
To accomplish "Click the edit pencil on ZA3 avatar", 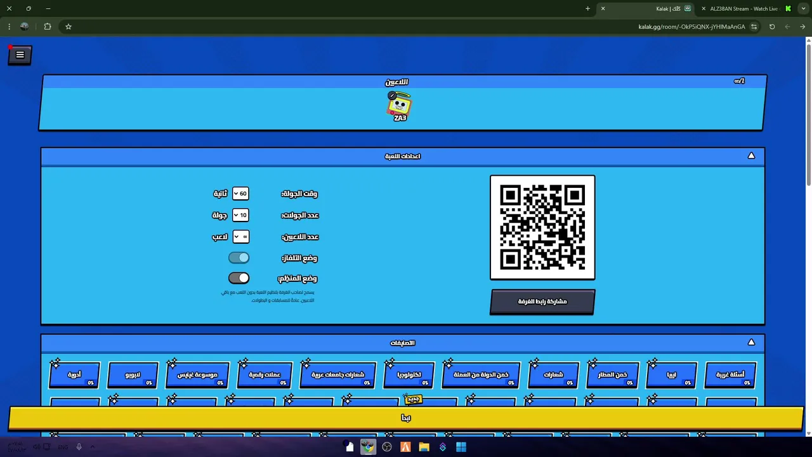I will click(x=392, y=96).
